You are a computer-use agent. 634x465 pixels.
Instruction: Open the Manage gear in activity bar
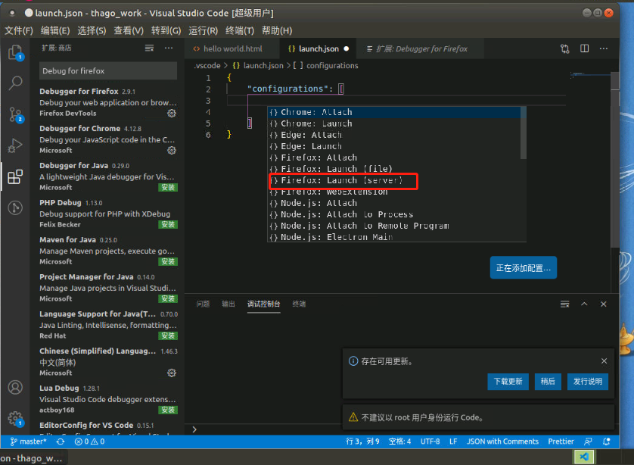[x=15, y=419]
